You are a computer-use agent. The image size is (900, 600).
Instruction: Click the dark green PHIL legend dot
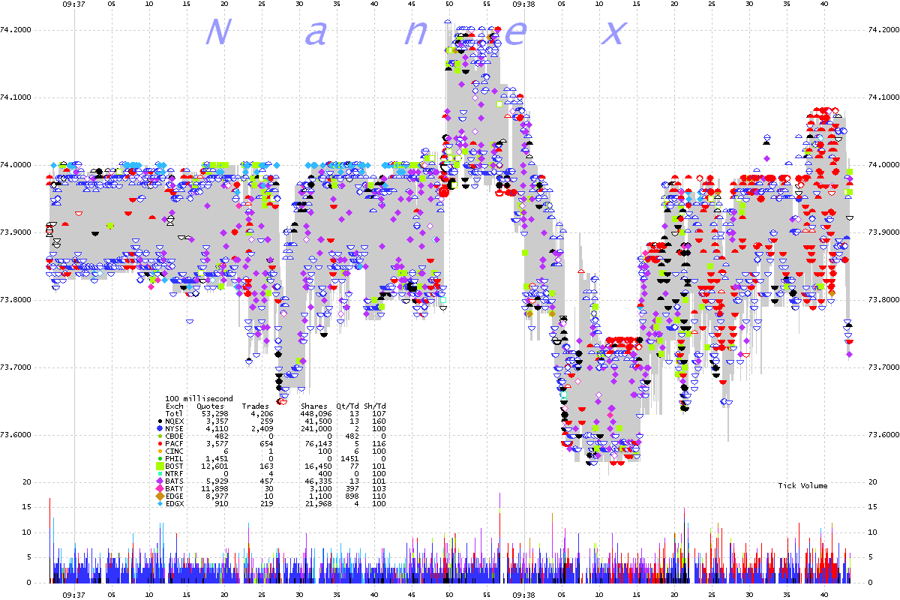158,459
